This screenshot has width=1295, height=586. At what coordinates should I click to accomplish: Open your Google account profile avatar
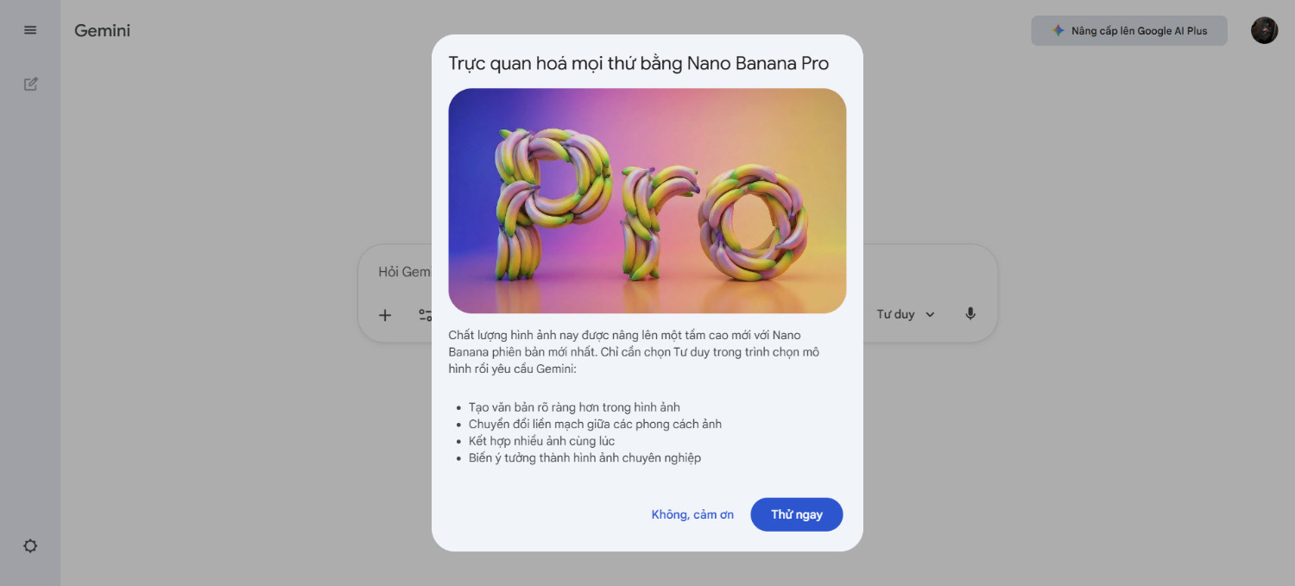pos(1263,29)
